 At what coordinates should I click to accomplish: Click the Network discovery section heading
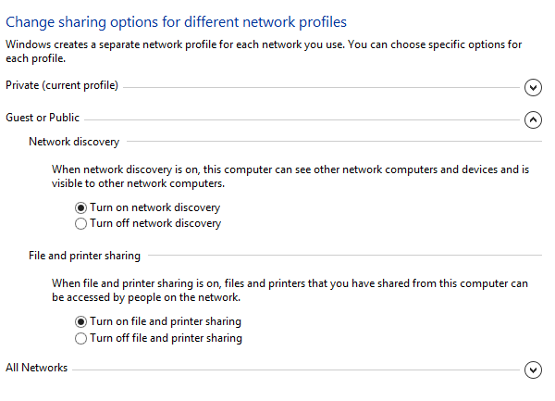pos(74,142)
